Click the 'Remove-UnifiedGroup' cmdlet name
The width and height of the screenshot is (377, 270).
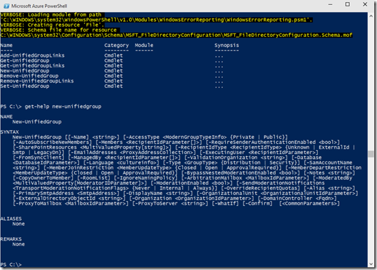point(29,76)
